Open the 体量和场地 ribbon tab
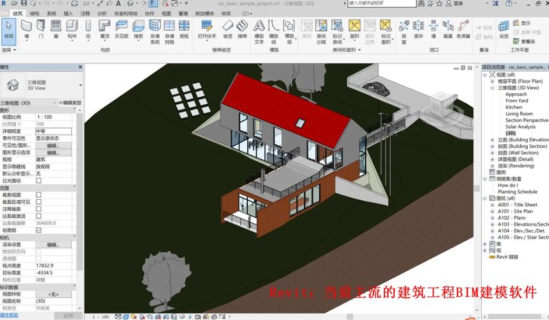This screenshot has width=549, height=320. tap(126, 13)
